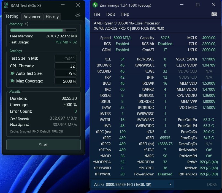Viewport: 222px width, 193px height.
Task: Click the Test Usage 792 MB × 32 value
Action: tap(66, 42)
